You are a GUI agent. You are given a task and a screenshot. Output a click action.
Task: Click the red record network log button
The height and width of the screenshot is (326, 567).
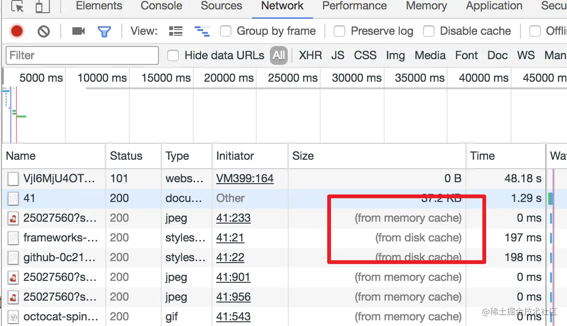click(x=17, y=31)
